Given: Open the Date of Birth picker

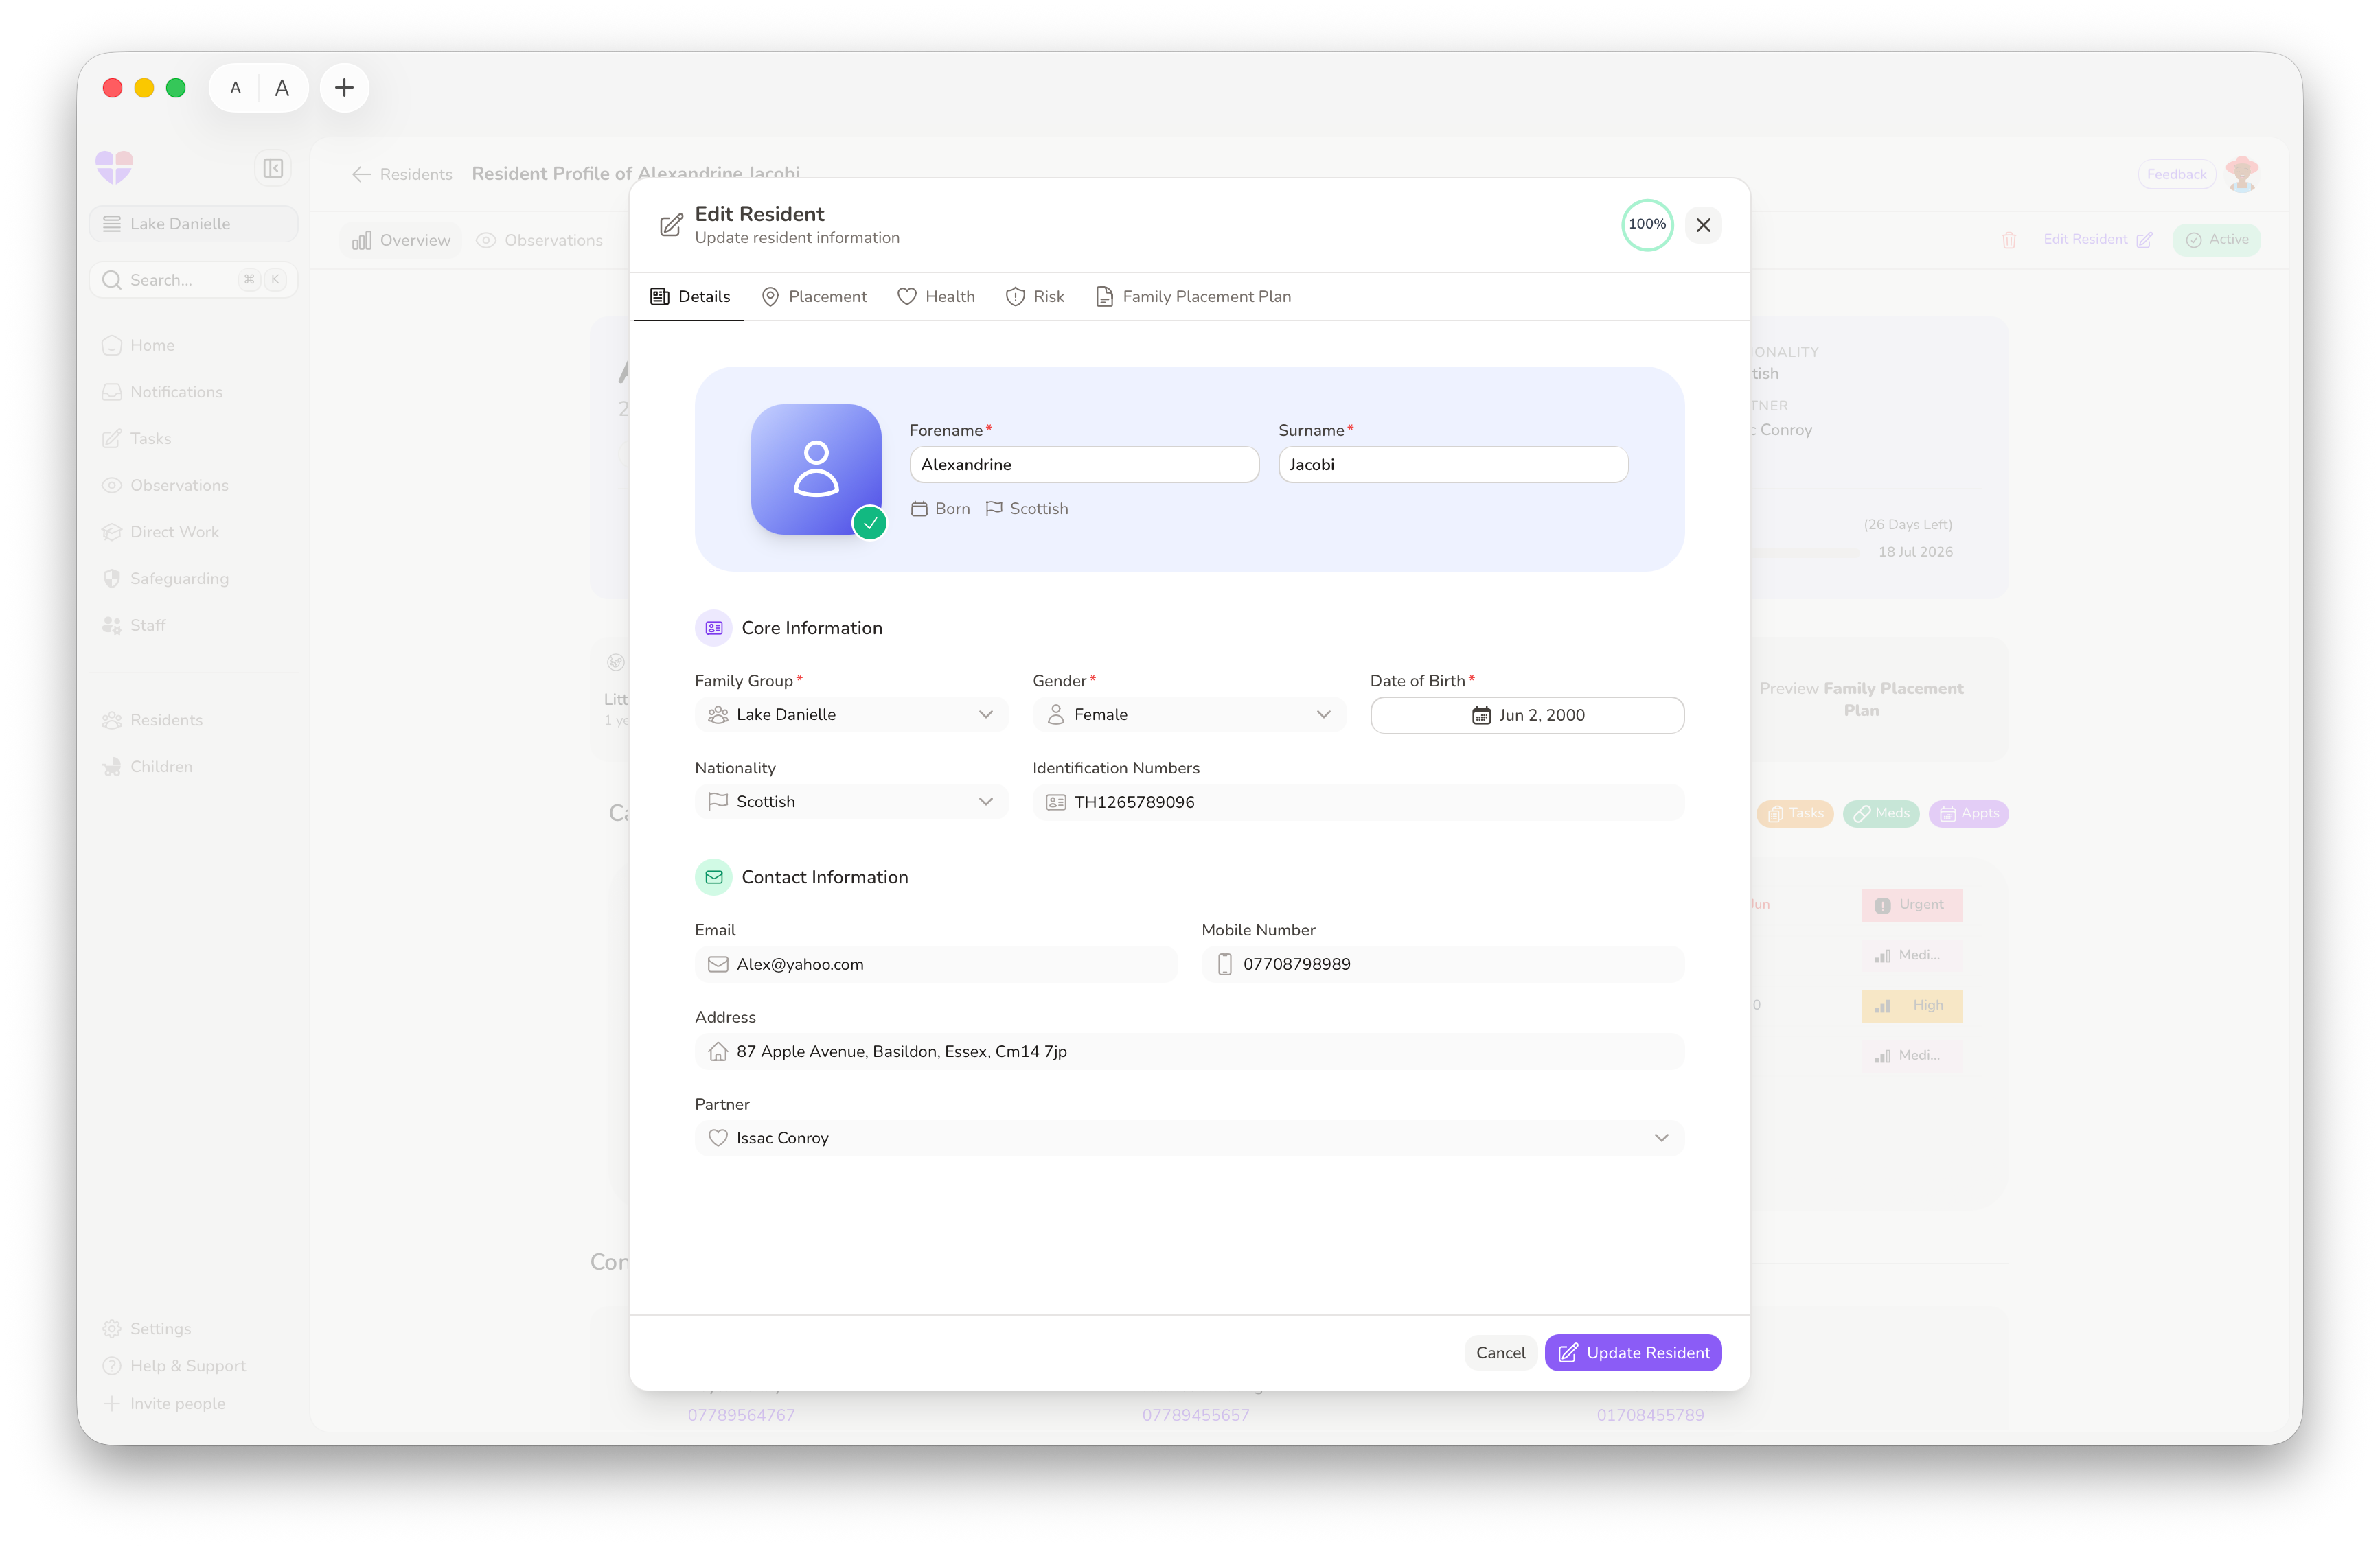Looking at the screenshot, I should click(x=1527, y=714).
